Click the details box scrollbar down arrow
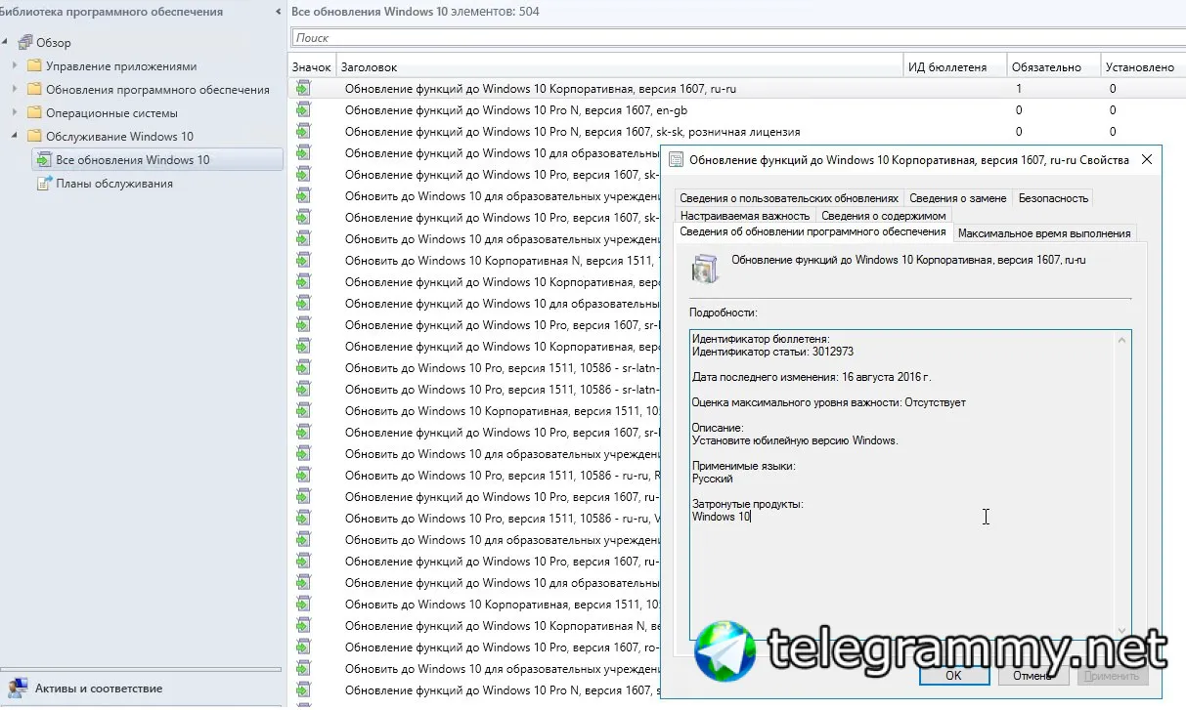This screenshot has height=710, width=1186. point(1122,630)
